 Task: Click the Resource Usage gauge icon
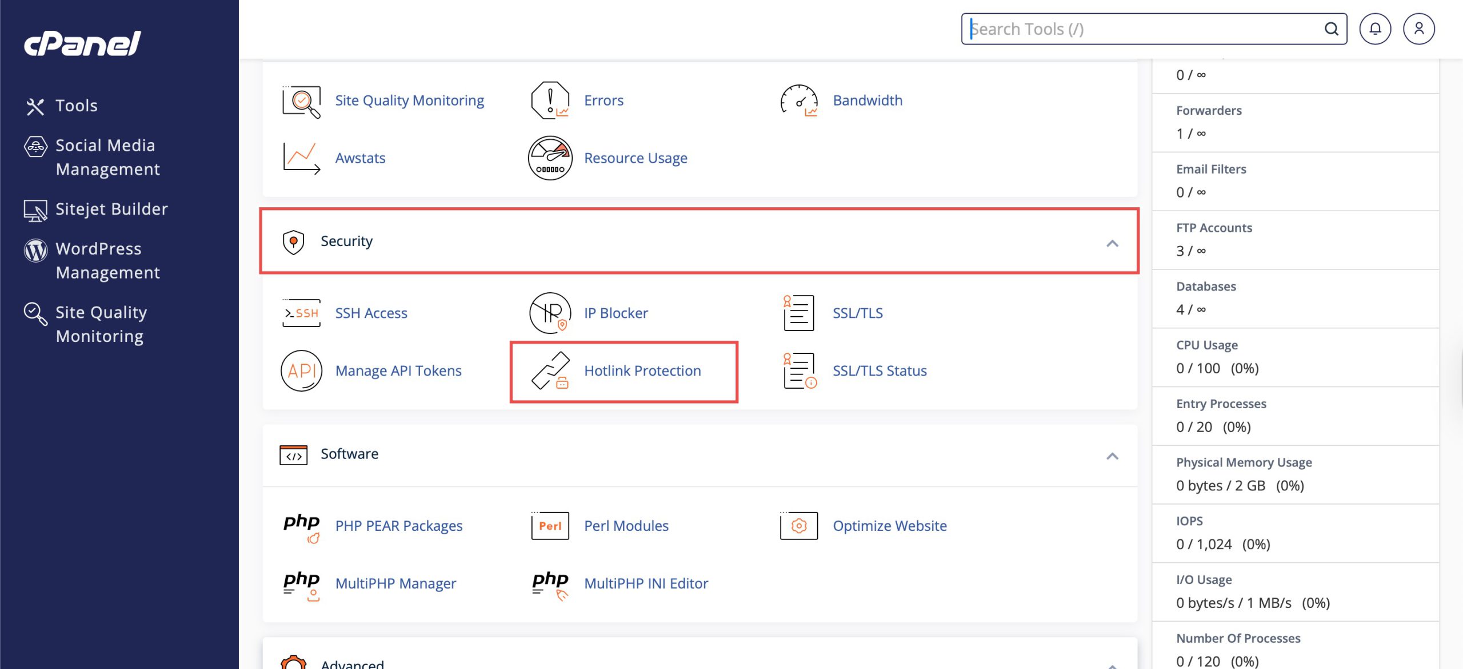[550, 158]
